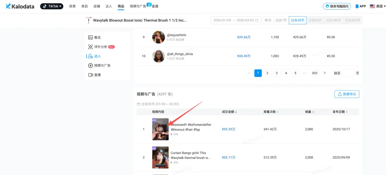Click the calendar icon beside 过去30天 (01/04～02/02)

(x=138, y=104)
